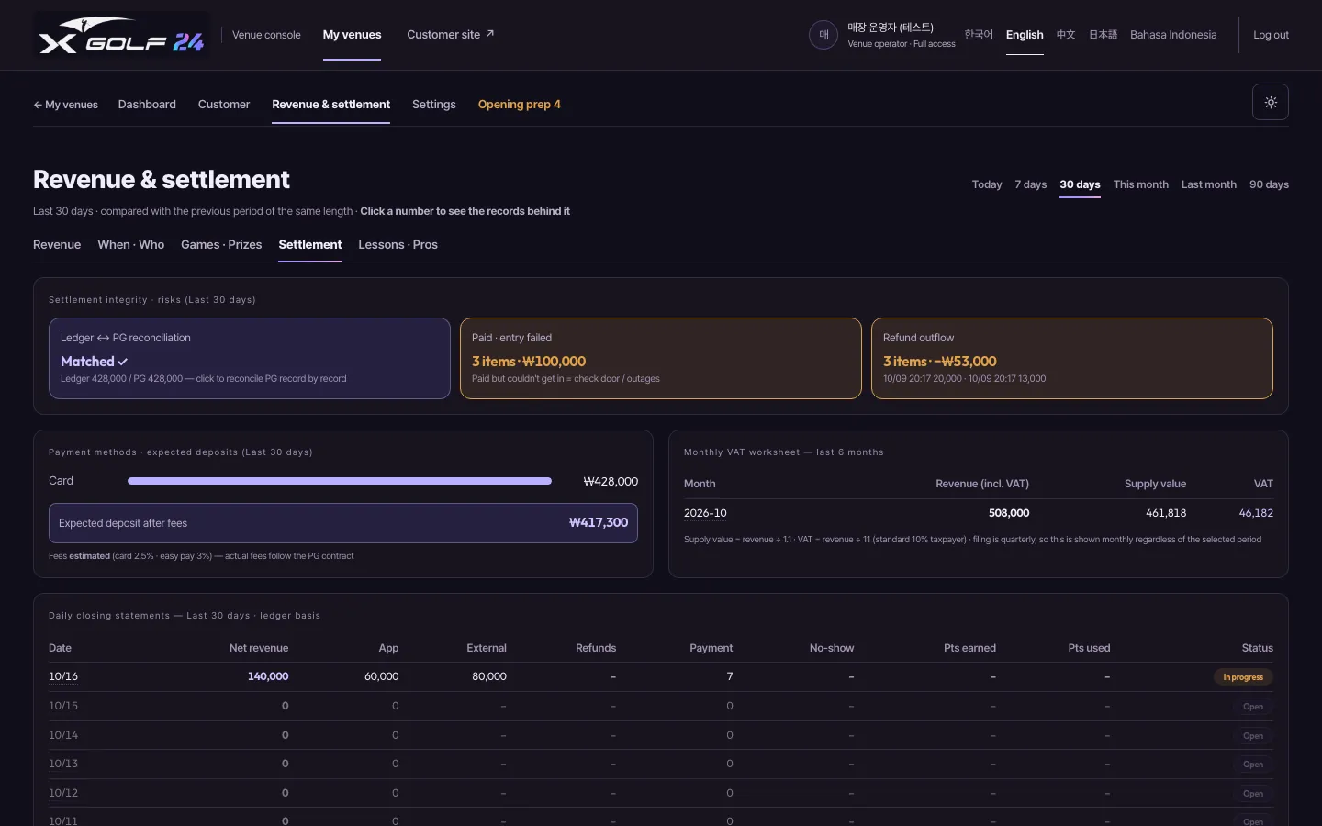Image resolution: width=1322 pixels, height=826 pixels.
Task: Toggle the light/dark theme sun button
Action: point(1271,102)
